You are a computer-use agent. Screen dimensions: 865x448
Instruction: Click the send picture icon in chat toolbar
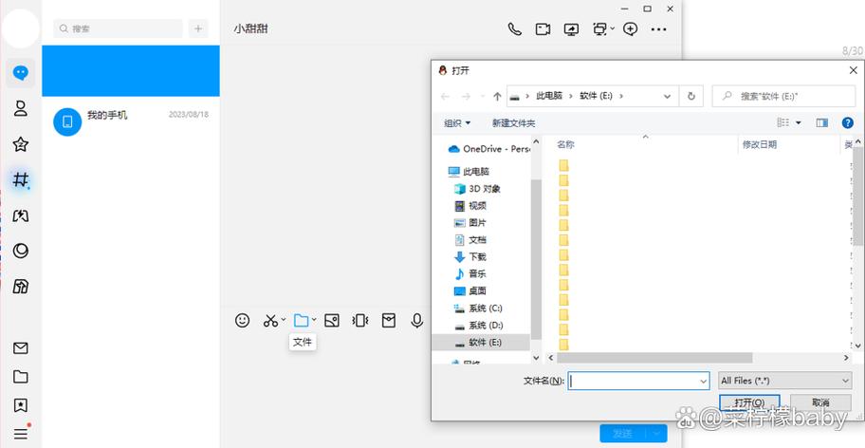coord(332,321)
